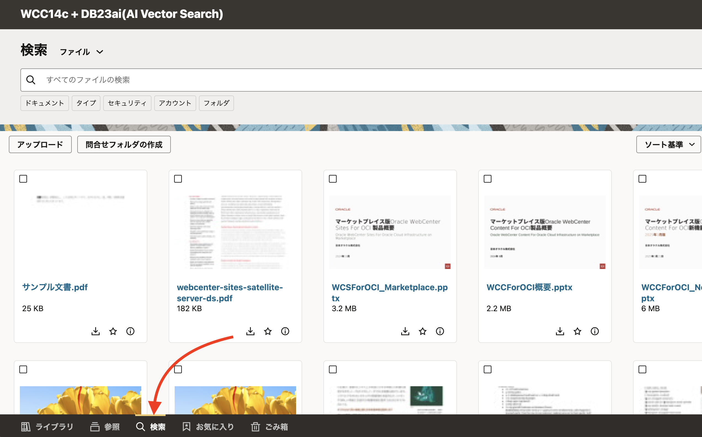Download サンプル文書.pdf using its download icon

pyautogui.click(x=95, y=331)
